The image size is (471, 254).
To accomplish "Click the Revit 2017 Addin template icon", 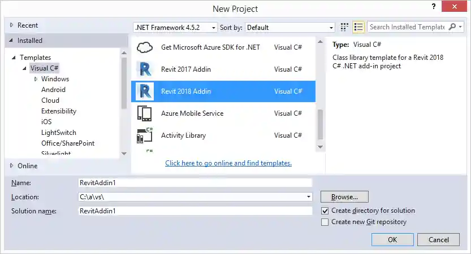I will [x=145, y=69].
